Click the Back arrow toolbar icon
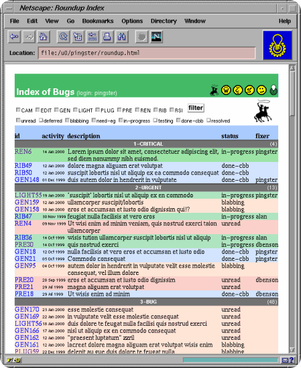 [14, 37]
